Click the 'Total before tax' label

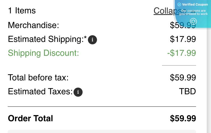(38, 77)
